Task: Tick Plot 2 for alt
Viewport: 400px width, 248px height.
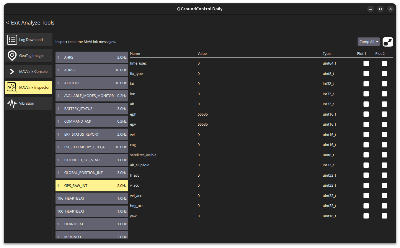Action: click(x=384, y=104)
